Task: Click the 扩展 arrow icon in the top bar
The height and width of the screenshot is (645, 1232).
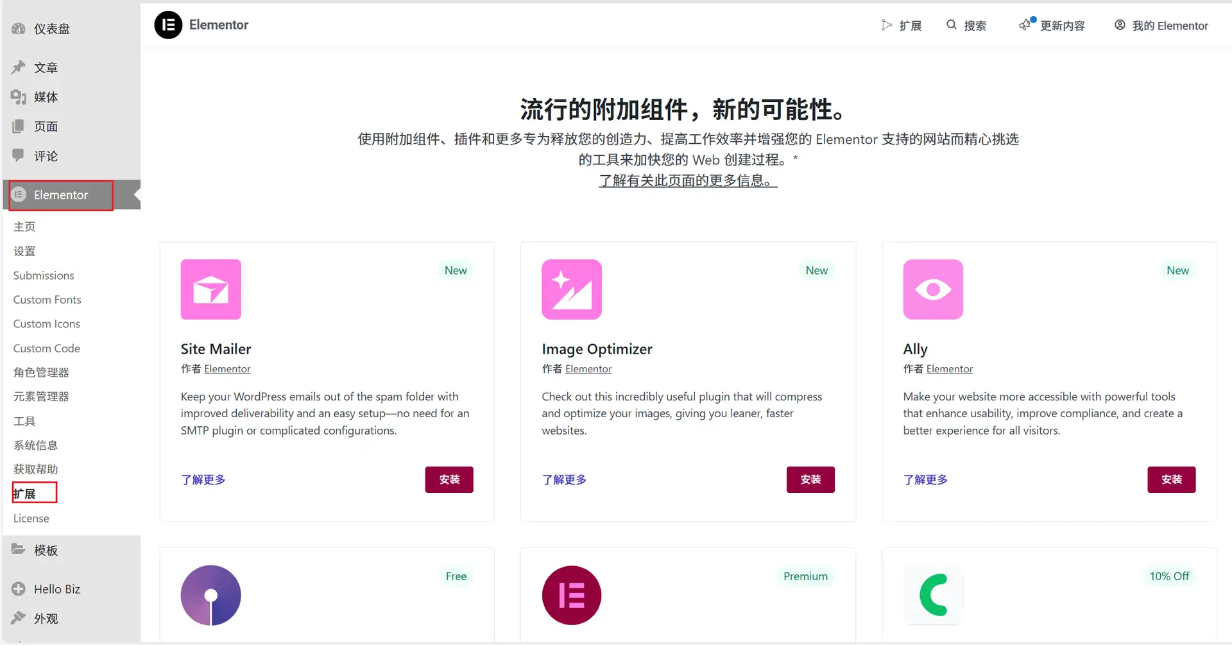Action: (887, 25)
